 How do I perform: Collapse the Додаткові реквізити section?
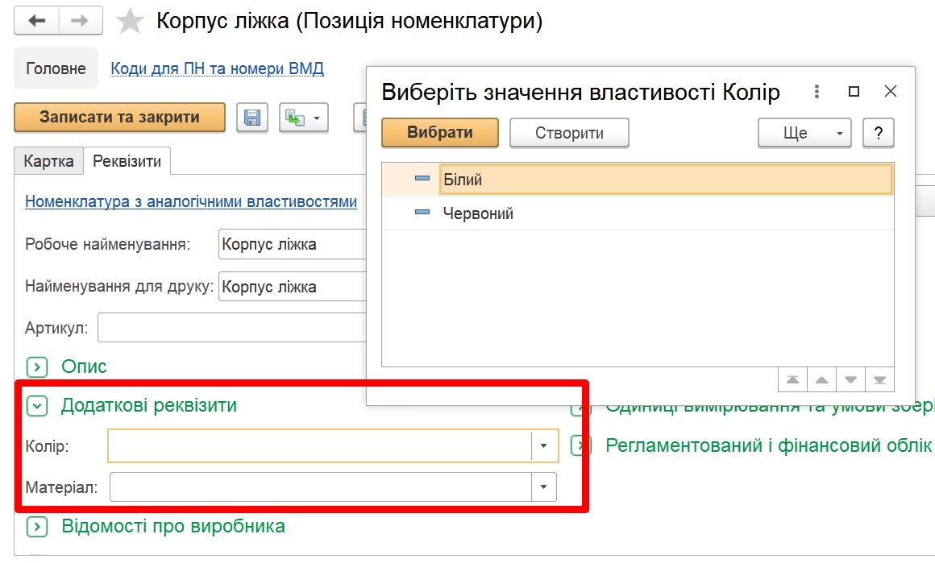[x=37, y=406]
